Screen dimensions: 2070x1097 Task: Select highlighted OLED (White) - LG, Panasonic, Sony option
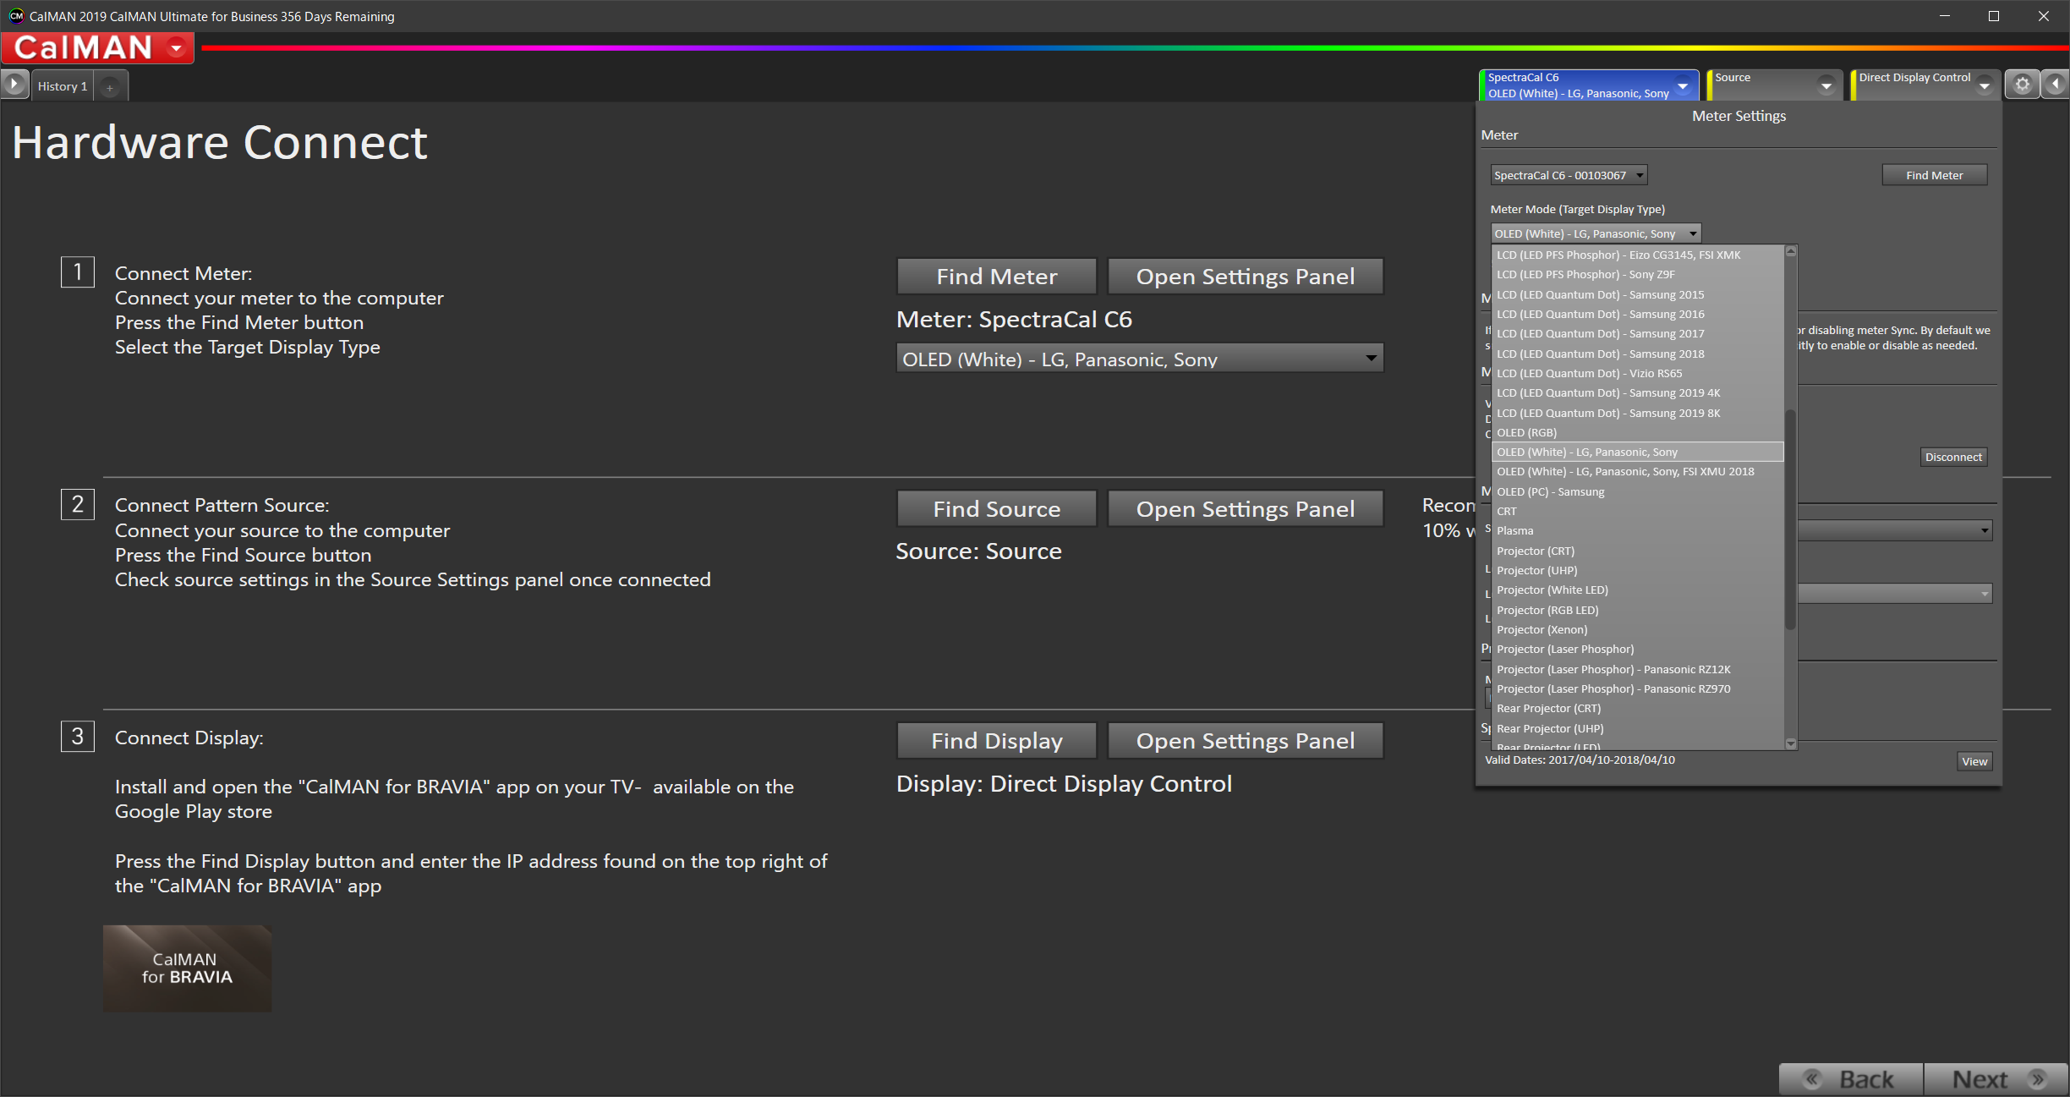tap(1638, 452)
